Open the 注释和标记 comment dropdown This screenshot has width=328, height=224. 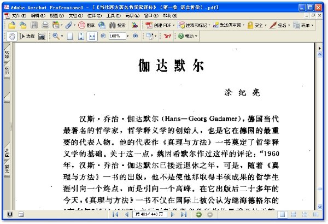click(x=194, y=25)
